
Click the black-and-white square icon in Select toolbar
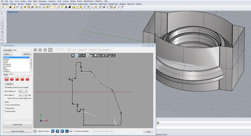tap(10, 7)
